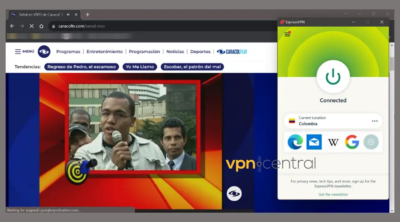Image resolution: width=400 pixels, height=222 pixels.
Task: Toggle the ExpressVPN power button
Action: (333, 76)
